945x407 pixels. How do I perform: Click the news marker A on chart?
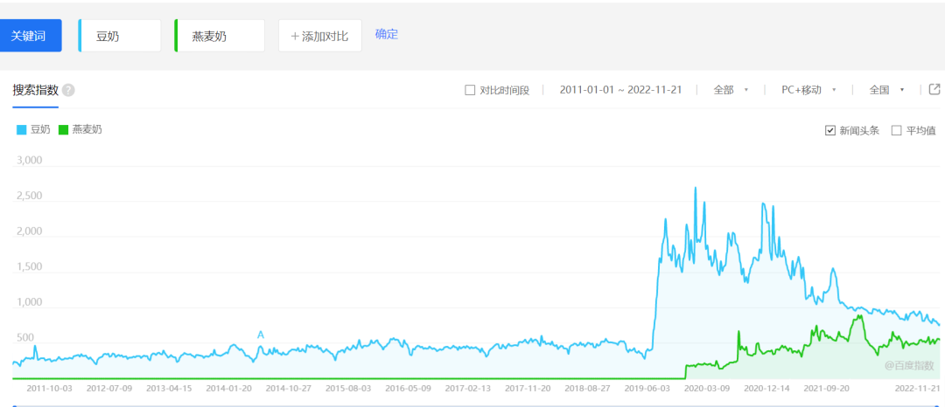(260, 335)
